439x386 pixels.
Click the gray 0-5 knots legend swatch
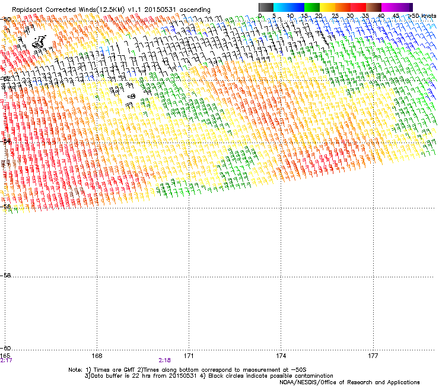[x=266, y=7]
